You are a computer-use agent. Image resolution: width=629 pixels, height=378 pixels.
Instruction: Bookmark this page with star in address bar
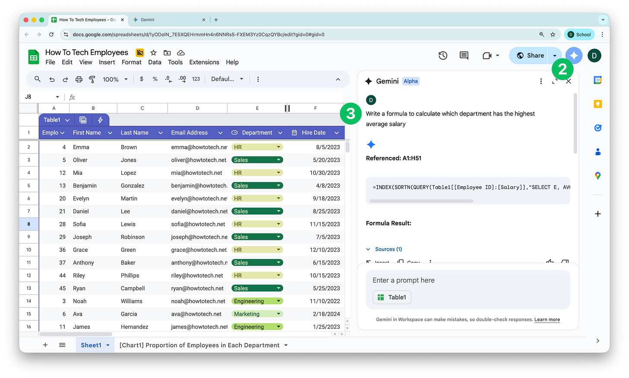(x=553, y=34)
